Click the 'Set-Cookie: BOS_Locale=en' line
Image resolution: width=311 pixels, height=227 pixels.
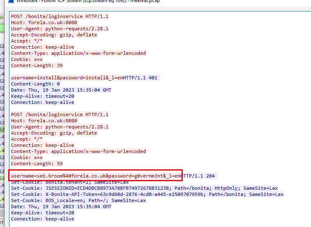pyautogui.click(x=78, y=200)
